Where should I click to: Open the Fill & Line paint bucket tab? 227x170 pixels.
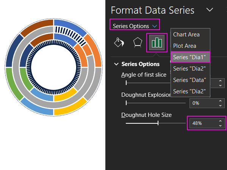[x=119, y=42]
